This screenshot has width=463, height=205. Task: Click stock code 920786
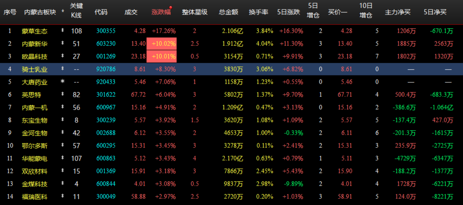pos(106,69)
